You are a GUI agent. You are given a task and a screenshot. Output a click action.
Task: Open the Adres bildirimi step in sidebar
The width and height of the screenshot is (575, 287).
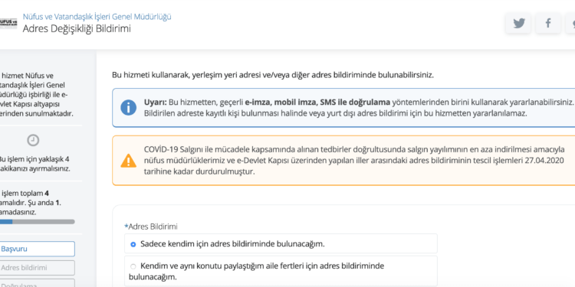(x=38, y=268)
